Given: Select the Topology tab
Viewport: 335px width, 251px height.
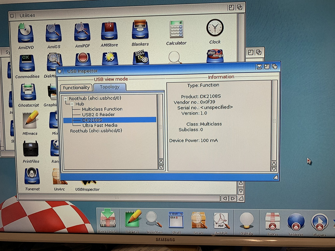Looking at the screenshot, I should (x=110, y=87).
